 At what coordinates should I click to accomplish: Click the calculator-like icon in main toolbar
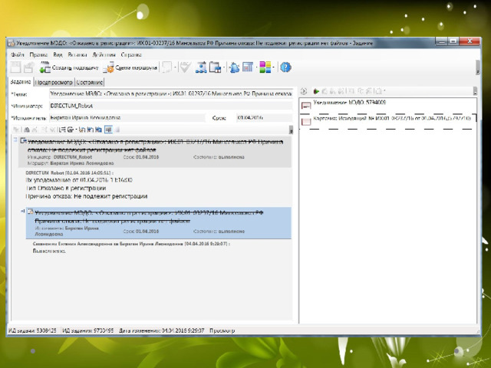(x=248, y=67)
